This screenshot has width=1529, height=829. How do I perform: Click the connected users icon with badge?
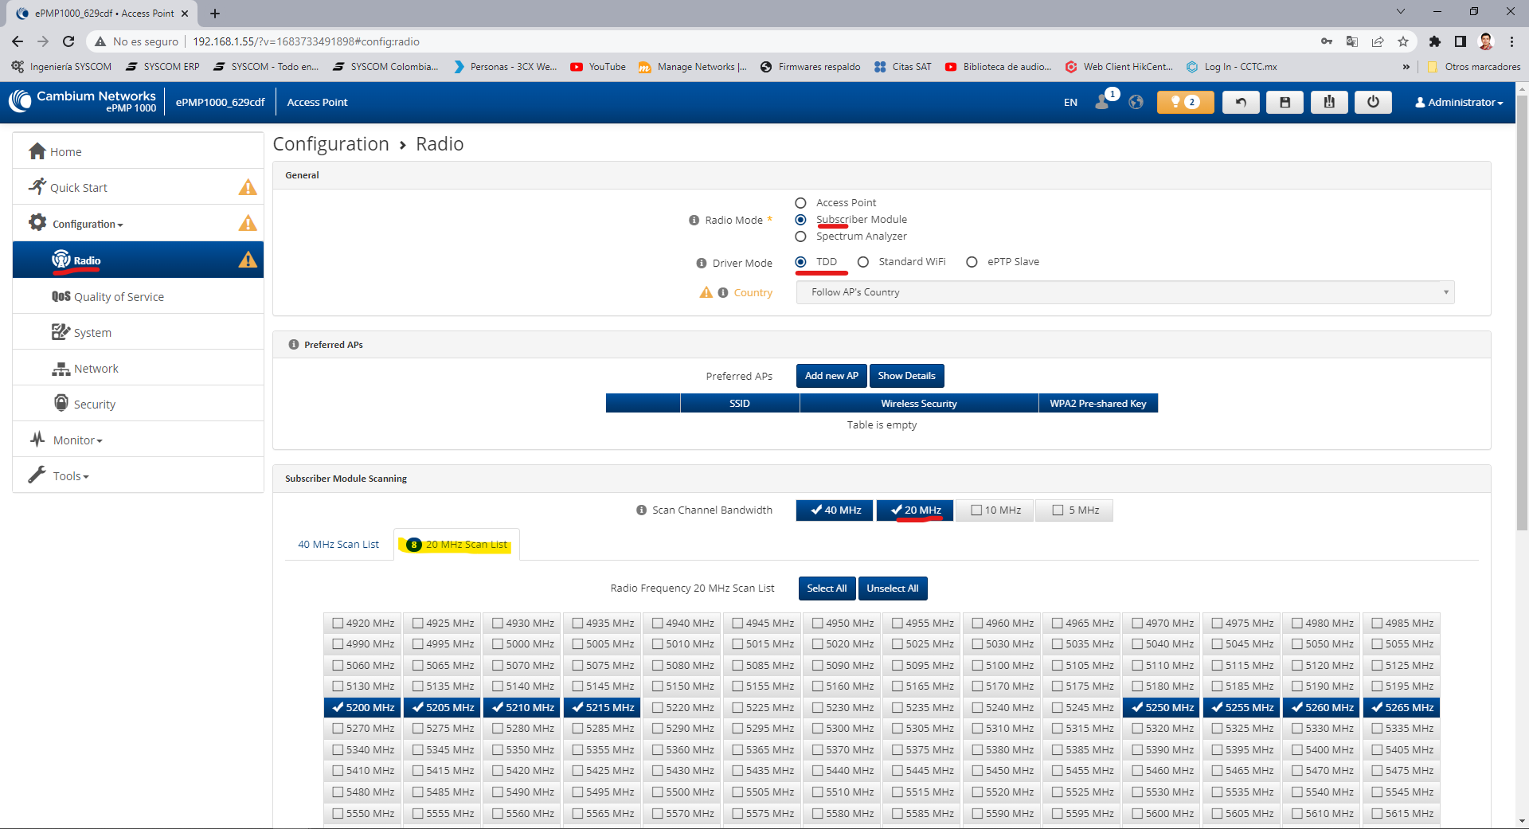(1106, 100)
